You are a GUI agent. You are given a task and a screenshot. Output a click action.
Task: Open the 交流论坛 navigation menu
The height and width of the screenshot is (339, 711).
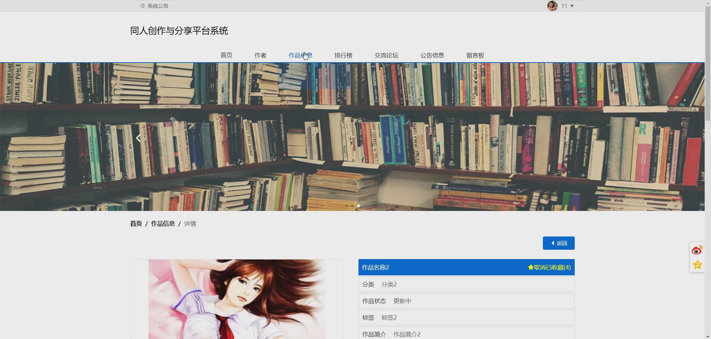point(386,55)
